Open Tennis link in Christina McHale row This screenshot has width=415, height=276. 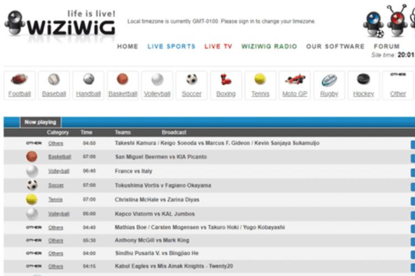(x=55, y=200)
